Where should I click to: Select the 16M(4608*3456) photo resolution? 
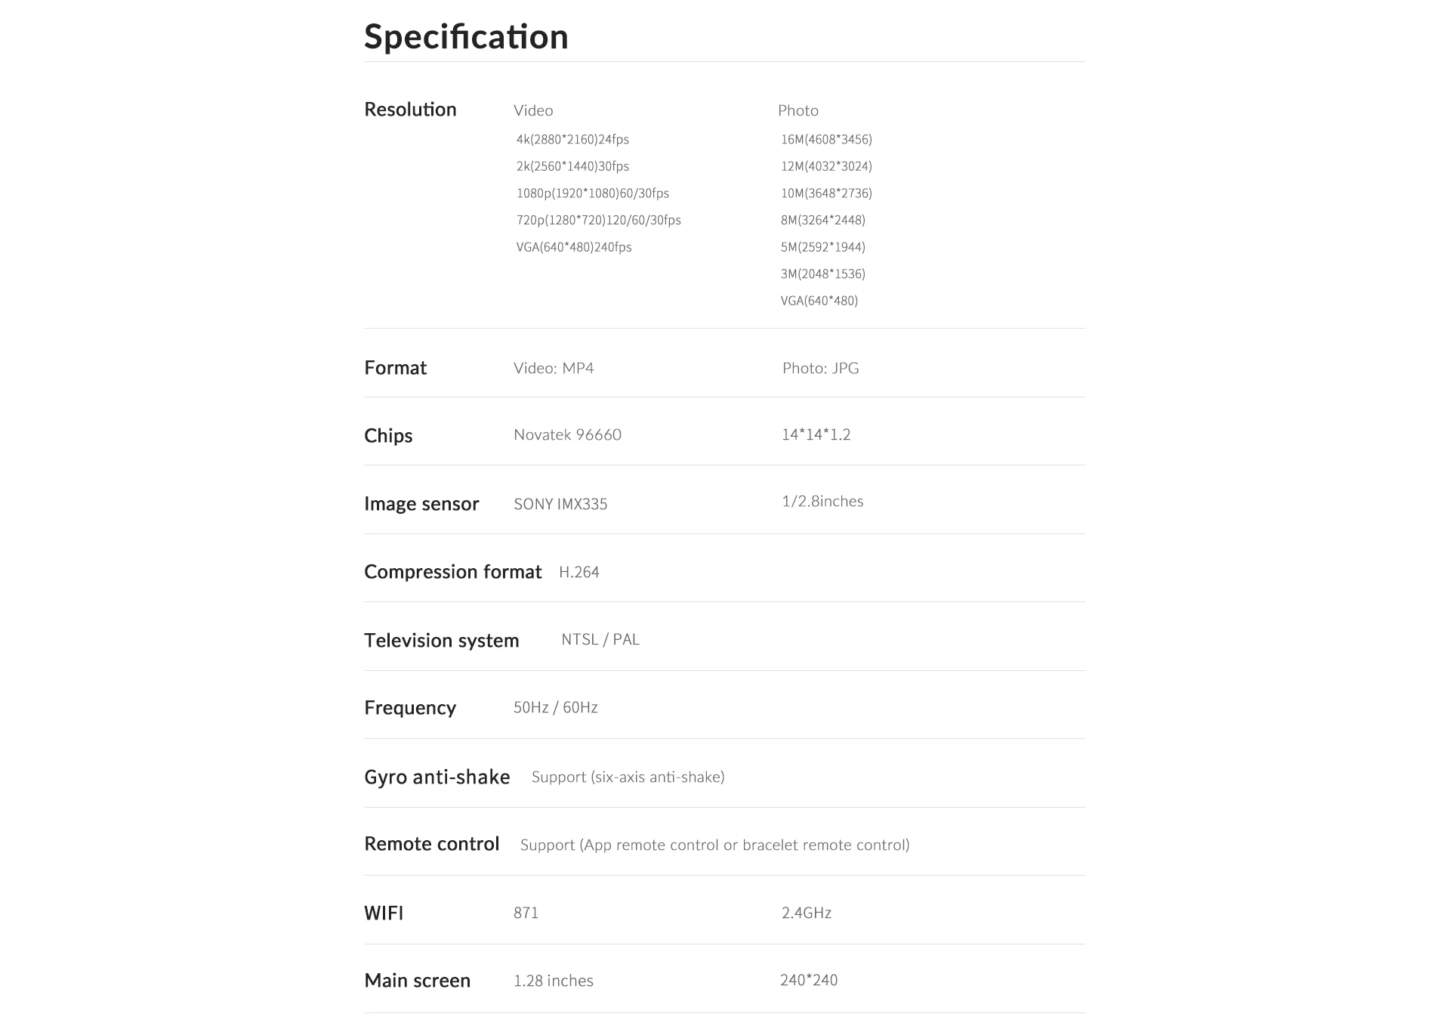click(x=826, y=140)
